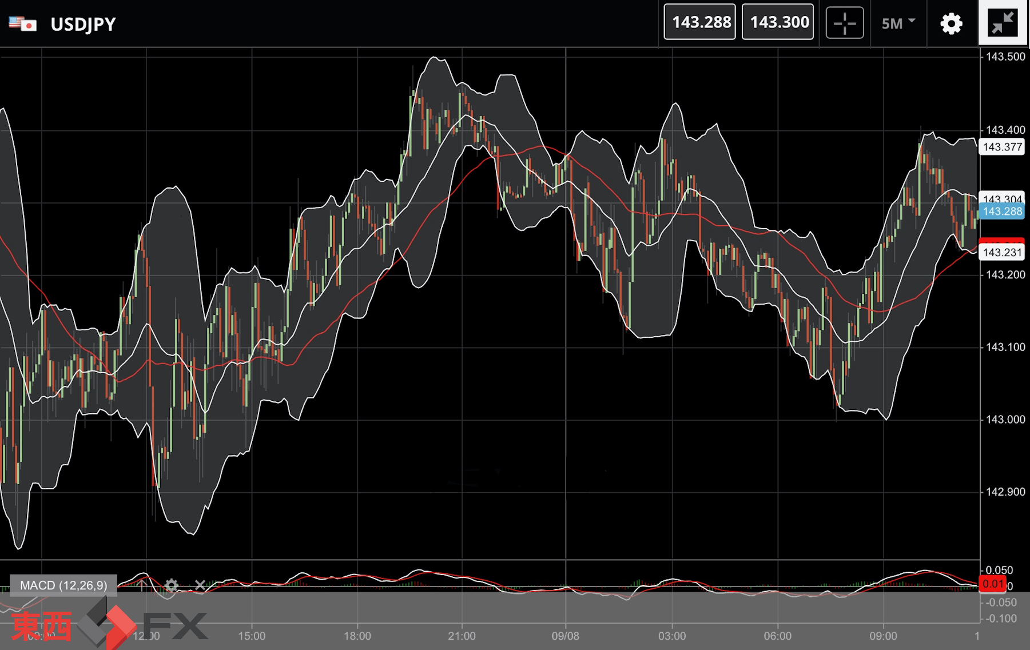Viewport: 1030px width, 650px height.
Task: Select the USDJPY symbol name
Action: click(83, 24)
